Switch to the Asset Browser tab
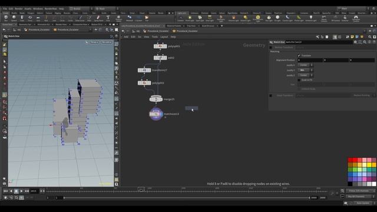The height and width of the screenshot is (212, 377). 208,26
